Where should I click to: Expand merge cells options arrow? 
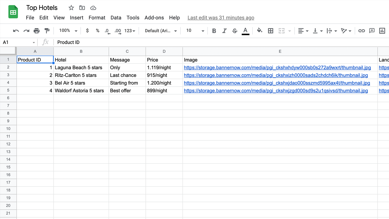(x=289, y=31)
